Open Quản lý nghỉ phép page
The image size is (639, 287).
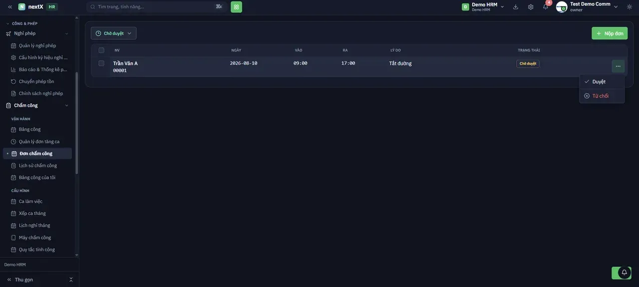coord(37,46)
